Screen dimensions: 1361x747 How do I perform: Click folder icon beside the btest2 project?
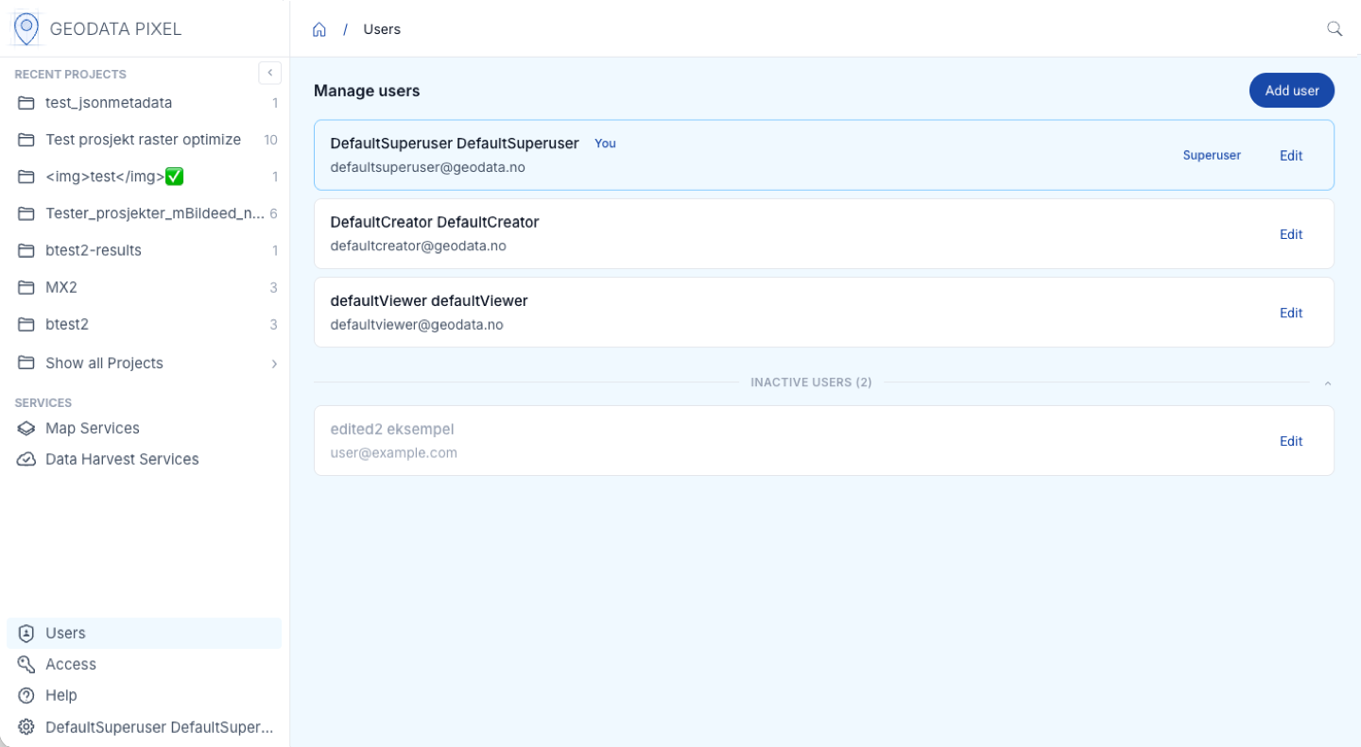click(26, 324)
